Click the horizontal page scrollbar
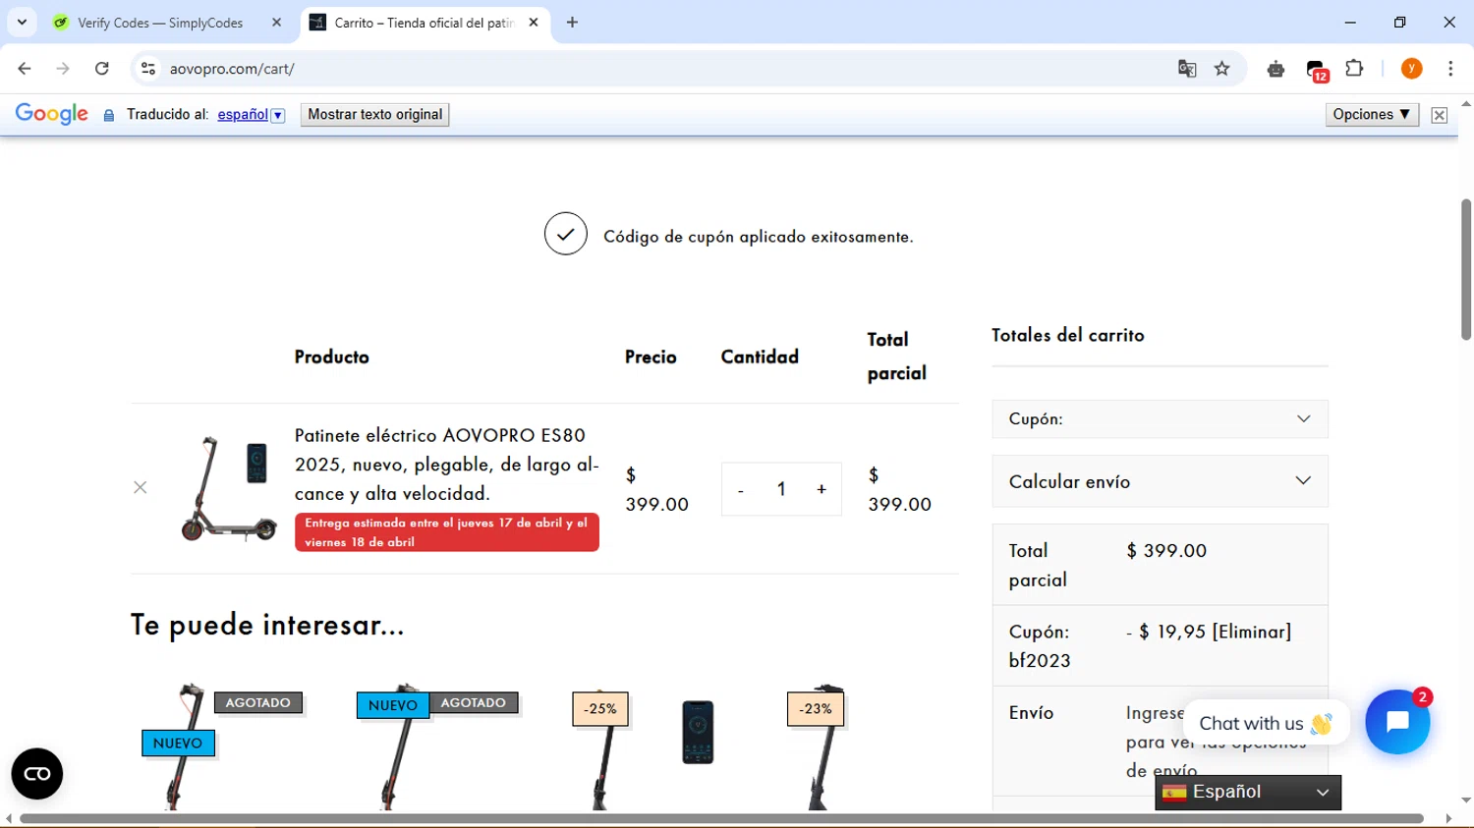This screenshot has width=1474, height=828. point(721,818)
